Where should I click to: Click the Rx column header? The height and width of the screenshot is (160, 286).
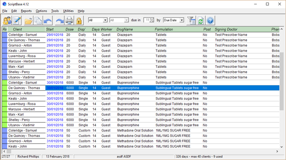[5, 29]
